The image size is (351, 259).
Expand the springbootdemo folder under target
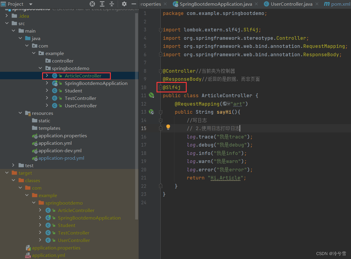click(33, 202)
